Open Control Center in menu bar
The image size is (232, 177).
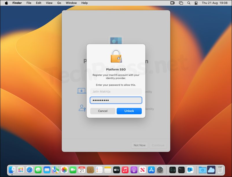coord(196,3)
